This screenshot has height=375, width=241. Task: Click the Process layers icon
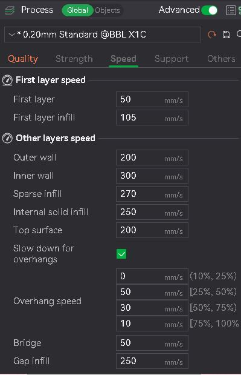[10, 10]
